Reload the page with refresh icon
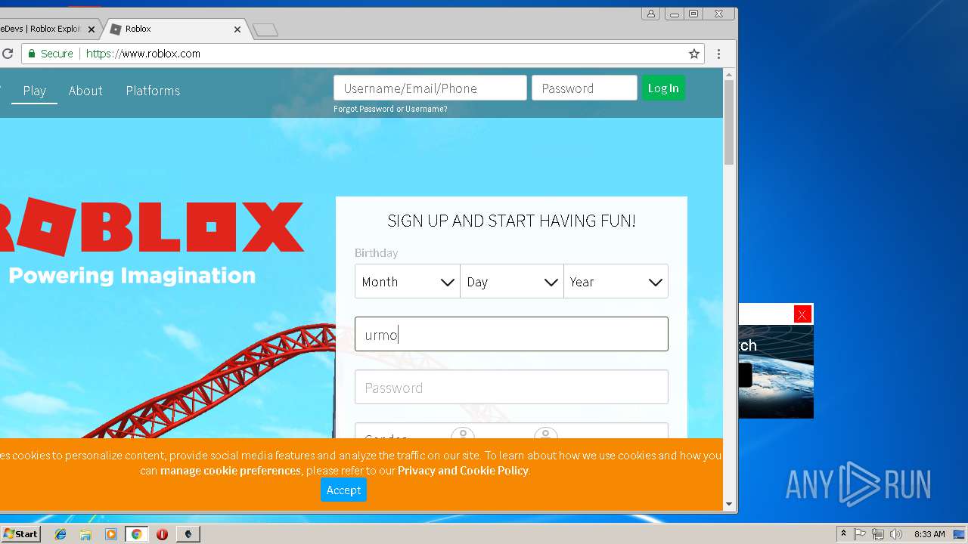The height and width of the screenshot is (544, 968). coord(7,54)
